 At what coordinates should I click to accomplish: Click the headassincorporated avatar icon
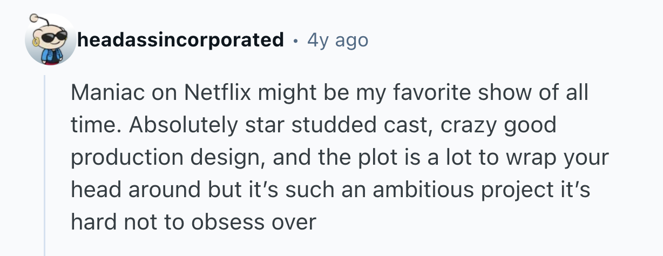(x=50, y=40)
